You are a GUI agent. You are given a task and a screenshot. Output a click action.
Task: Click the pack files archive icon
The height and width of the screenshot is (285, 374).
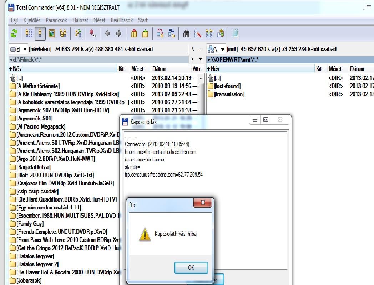pyautogui.click(x=134, y=33)
